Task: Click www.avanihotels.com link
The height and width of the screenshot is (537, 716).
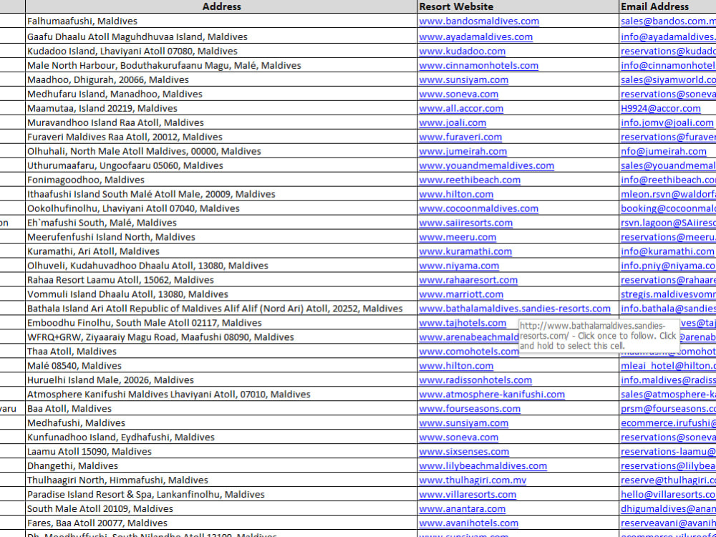Action: [x=468, y=523]
